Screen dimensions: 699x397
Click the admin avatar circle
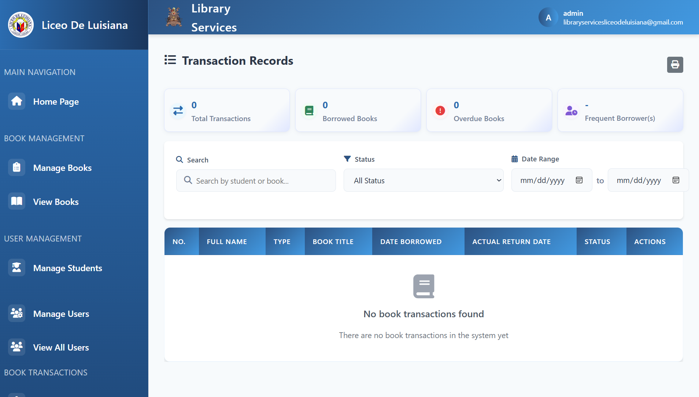[548, 17]
